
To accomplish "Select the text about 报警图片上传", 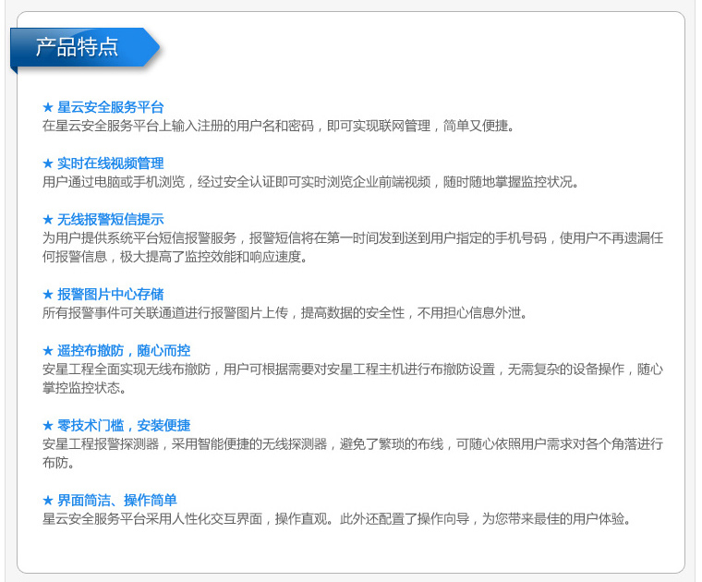I will pos(284,313).
